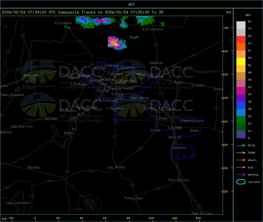Click the 'S_Pintada' map label
263x222 pixels.
[78, 84]
